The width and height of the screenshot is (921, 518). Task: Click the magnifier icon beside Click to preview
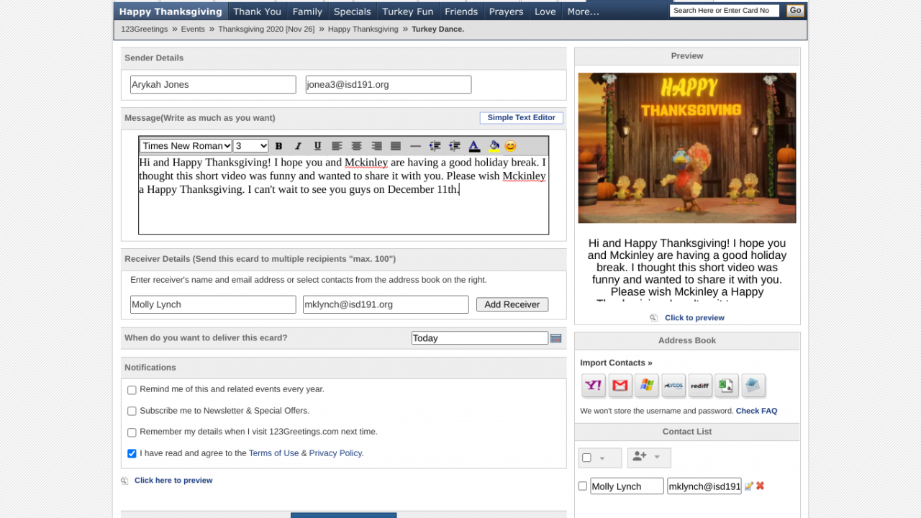(x=653, y=318)
